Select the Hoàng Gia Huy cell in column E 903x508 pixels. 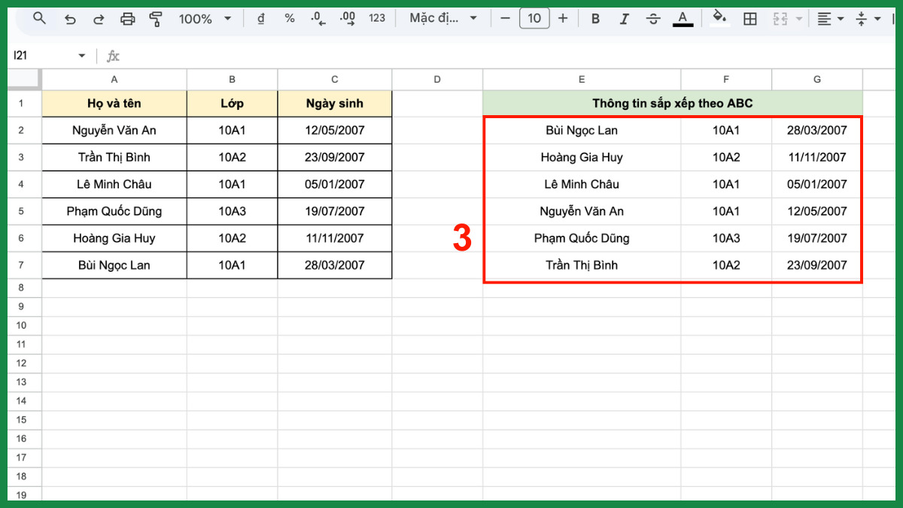[x=582, y=157]
